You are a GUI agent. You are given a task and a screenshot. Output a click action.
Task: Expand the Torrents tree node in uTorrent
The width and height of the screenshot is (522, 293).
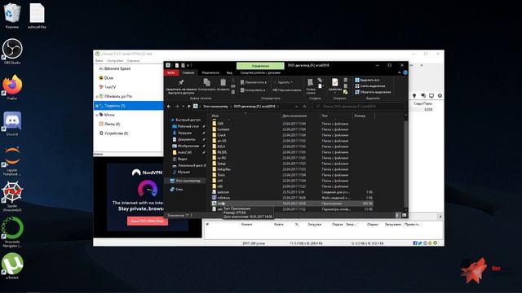(97, 106)
